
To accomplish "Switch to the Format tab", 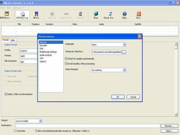I will coord(5,40).
